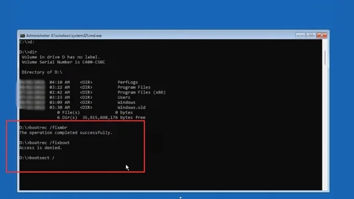Click the vertical scrollbar thumb
Viewport: 354px width, 199px height.
[325, 58]
